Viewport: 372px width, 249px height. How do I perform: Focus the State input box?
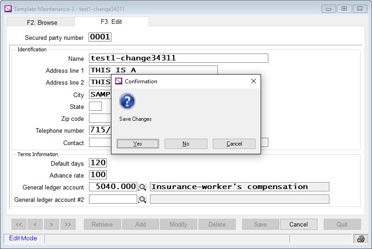click(x=95, y=107)
